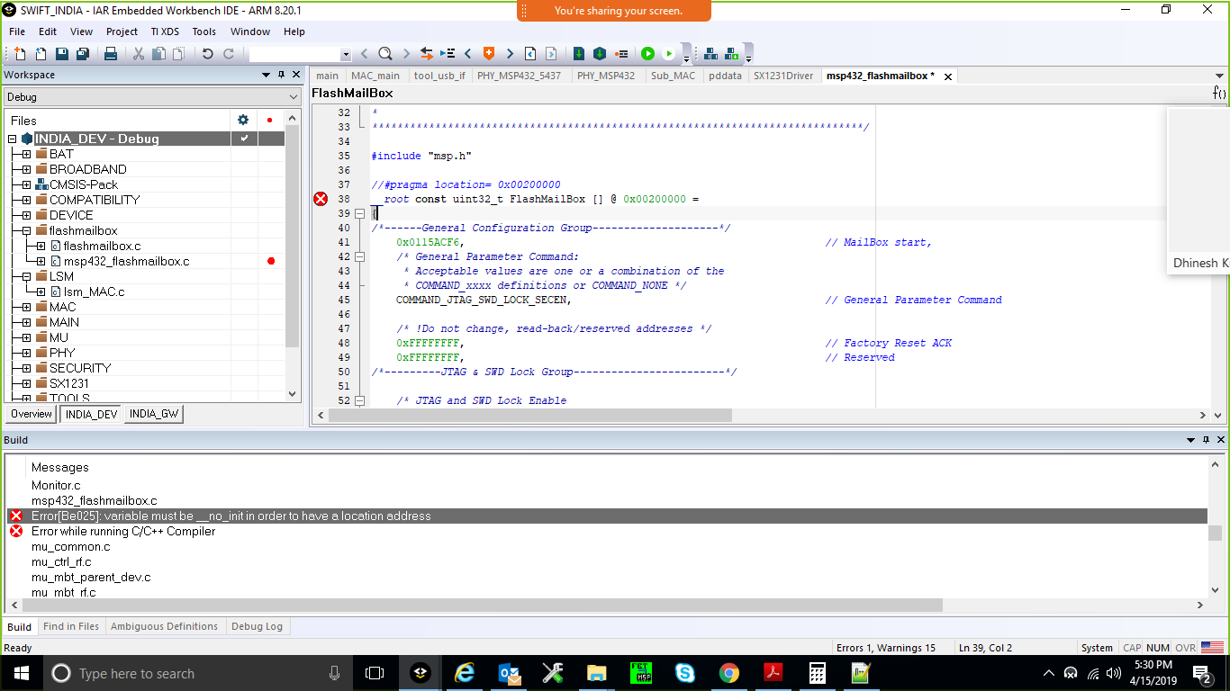
Task: Expand the BROADBAND folder in tree
Action: 26,169
